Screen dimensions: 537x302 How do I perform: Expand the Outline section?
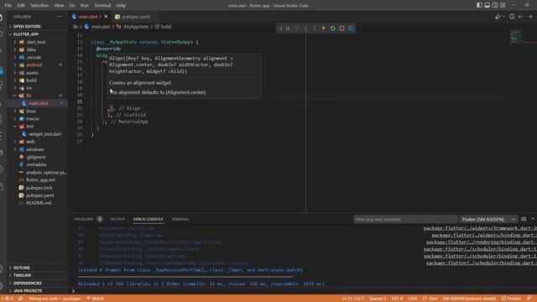point(37,268)
